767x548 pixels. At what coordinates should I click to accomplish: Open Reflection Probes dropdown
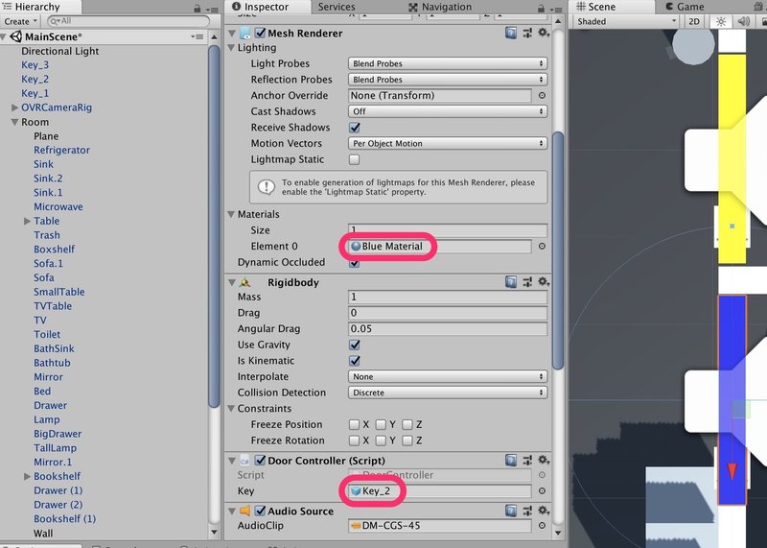coord(448,80)
